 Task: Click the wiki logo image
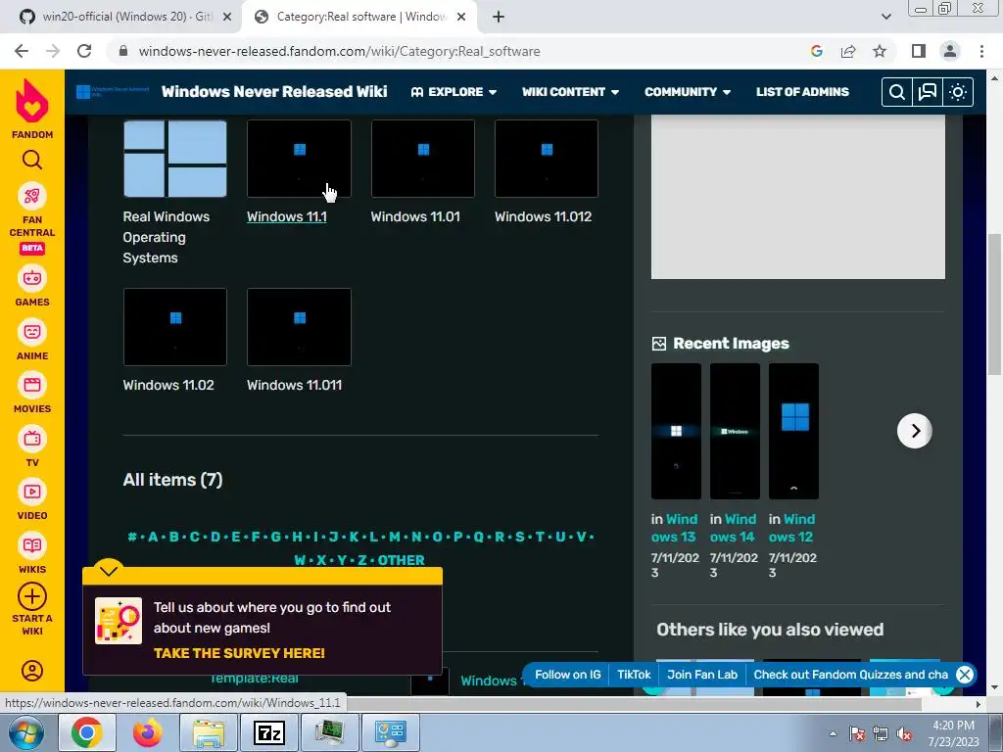tap(113, 91)
